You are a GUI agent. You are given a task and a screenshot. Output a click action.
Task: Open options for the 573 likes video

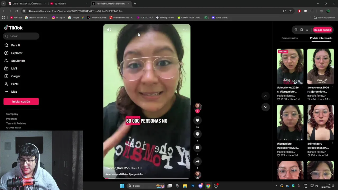pyautogui.click(x=302, y=144)
